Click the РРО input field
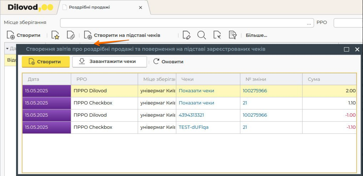Viewport: 363px width, 176px height. tap(348, 23)
